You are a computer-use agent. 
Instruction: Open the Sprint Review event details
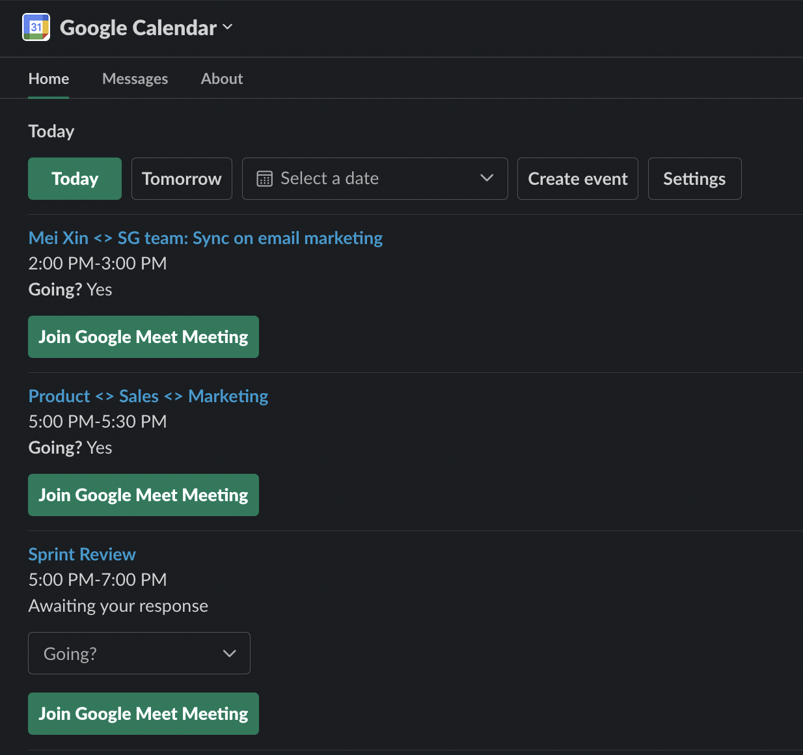(x=81, y=554)
